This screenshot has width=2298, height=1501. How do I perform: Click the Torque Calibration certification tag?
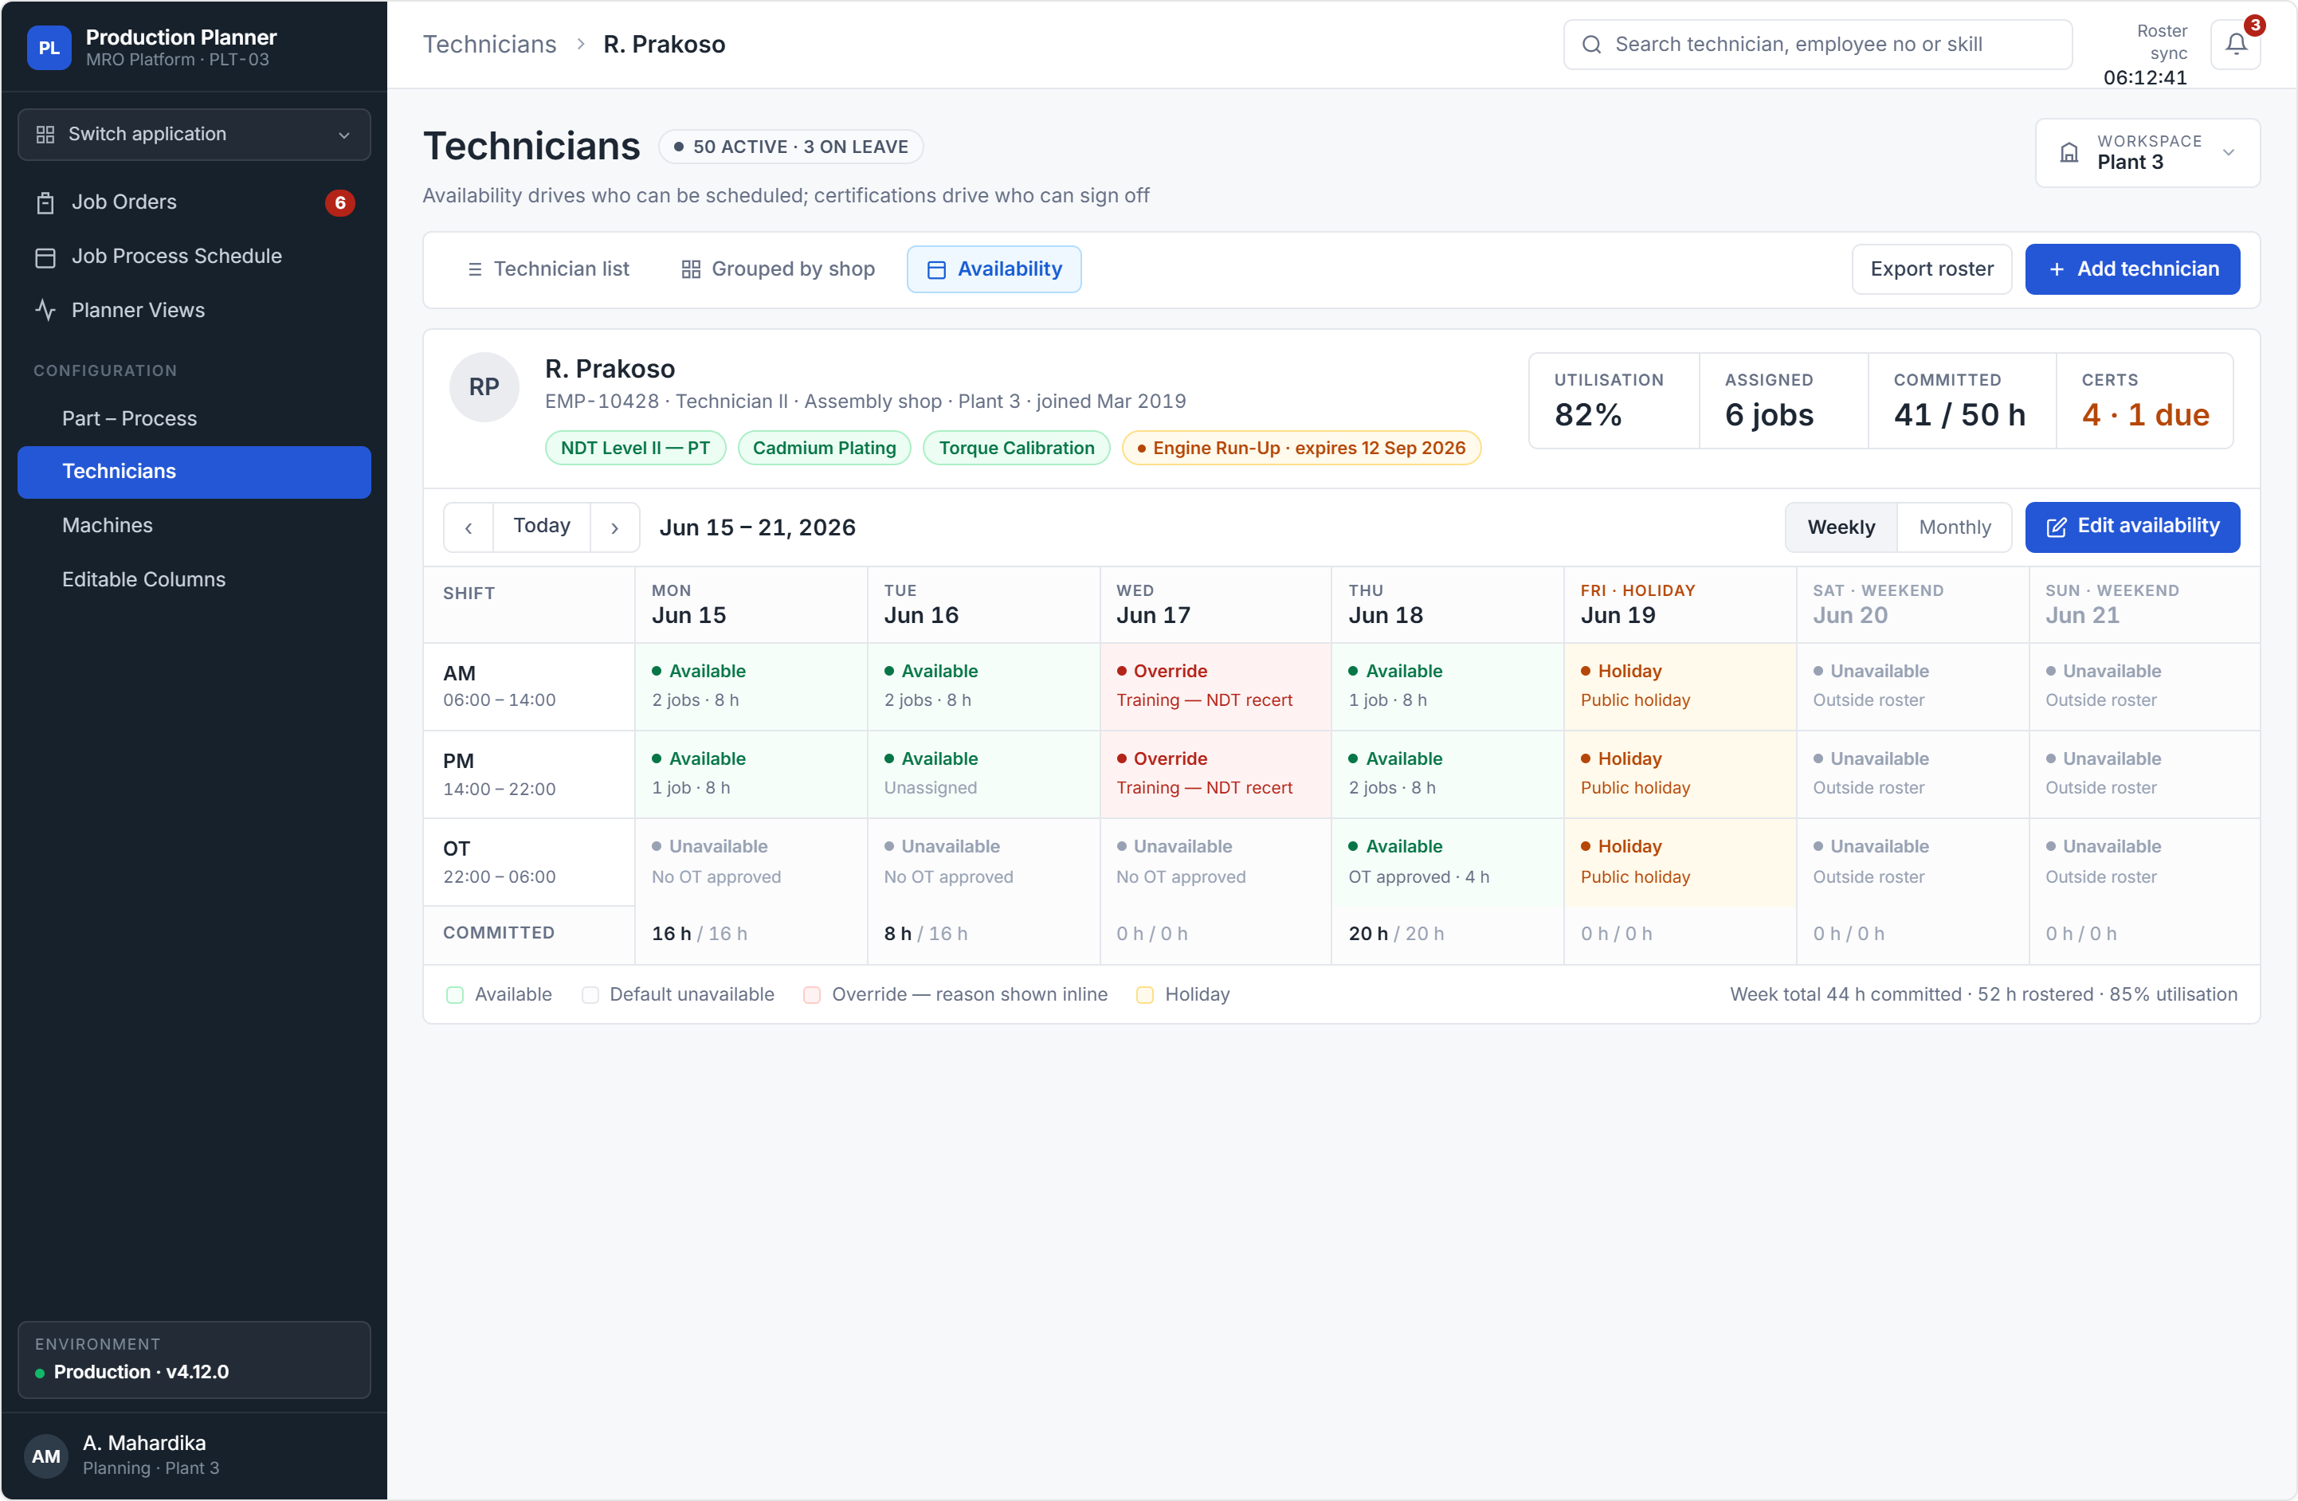click(x=1017, y=449)
